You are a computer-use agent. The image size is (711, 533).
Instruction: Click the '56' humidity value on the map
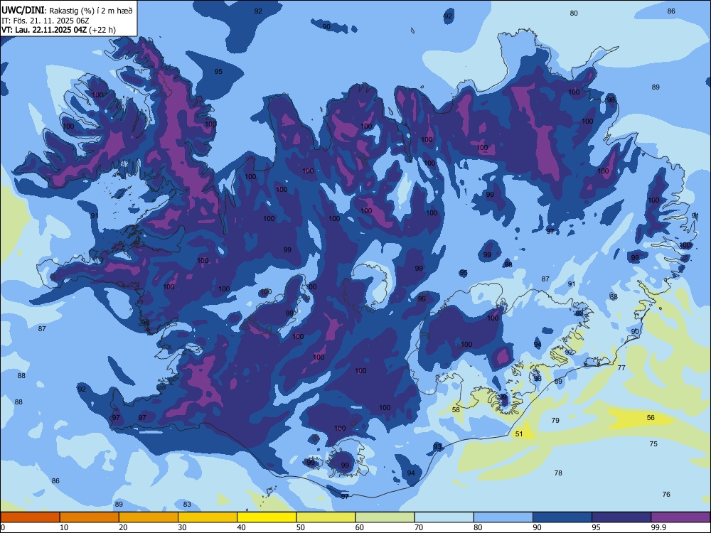tap(651, 417)
